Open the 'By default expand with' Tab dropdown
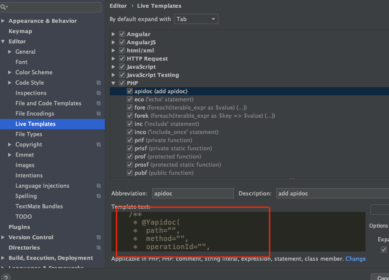Image resolution: width=389 pixels, height=280 pixels. (196, 19)
